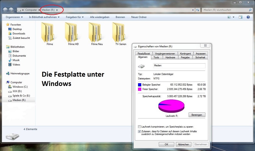Uncheck the Zulassen indexing checkbox
Viewport: 255px width, 151px height.
click(x=139, y=131)
